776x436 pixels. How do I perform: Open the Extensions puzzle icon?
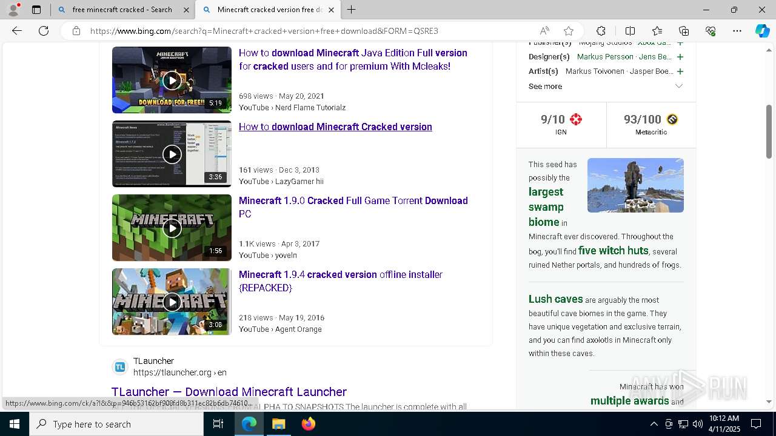[601, 31]
